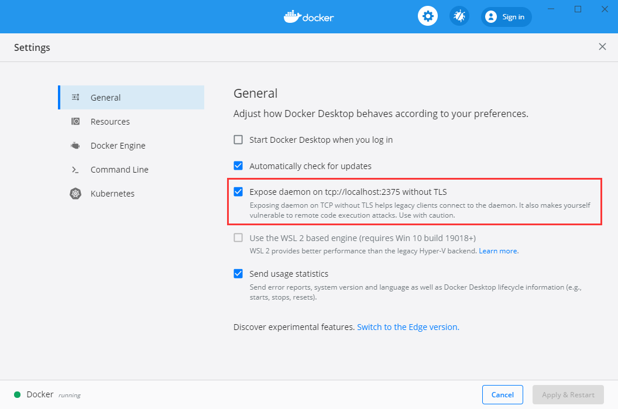The height and width of the screenshot is (409, 618).
Task: Click the Adjust how Docker Desktop behaves text
Action: point(381,114)
